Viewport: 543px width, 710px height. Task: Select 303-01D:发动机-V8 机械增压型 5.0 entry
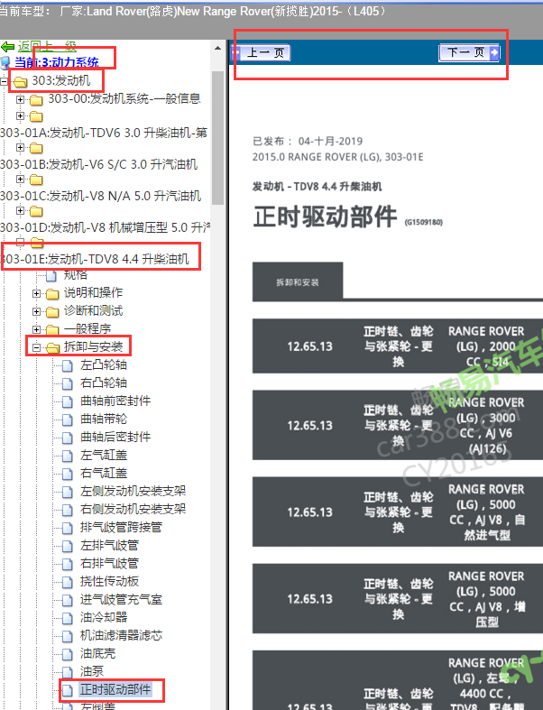pyautogui.click(x=105, y=227)
